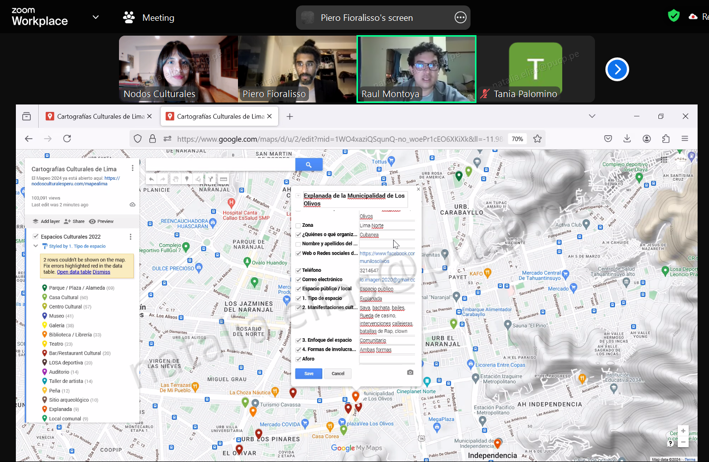Click the Zoom Meeting participants icon

tap(129, 17)
